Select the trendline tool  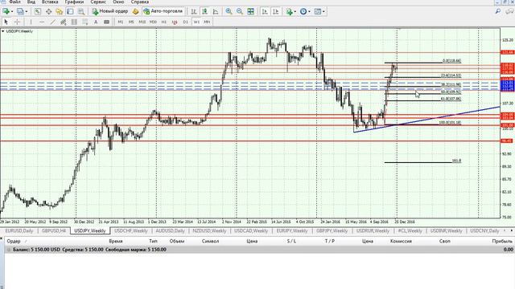(x=52, y=22)
